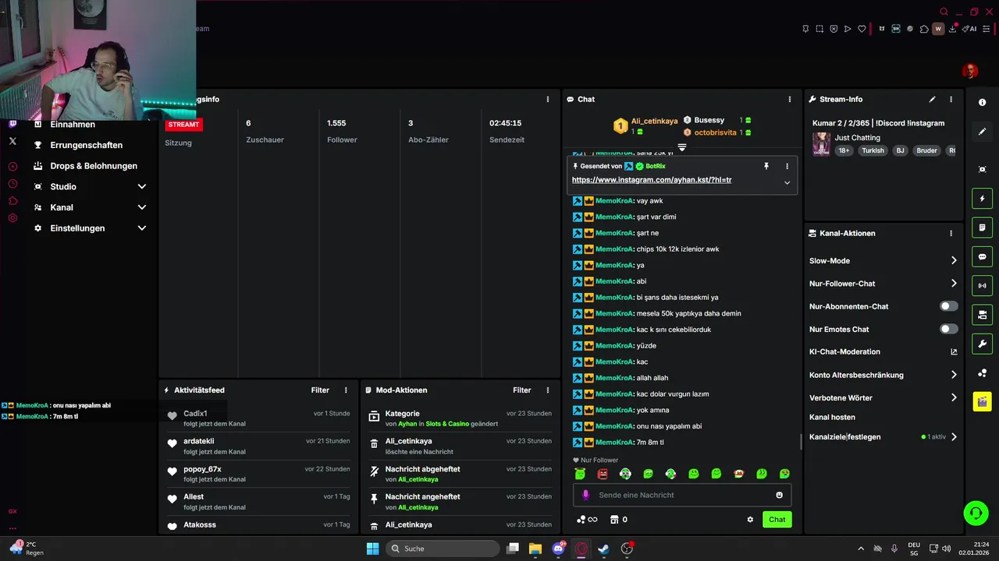
Task: Open File Explorer from the taskbar
Action: (x=535, y=549)
